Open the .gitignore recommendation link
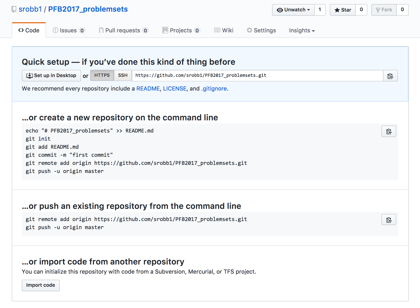The width and height of the screenshot is (420, 308). (214, 89)
